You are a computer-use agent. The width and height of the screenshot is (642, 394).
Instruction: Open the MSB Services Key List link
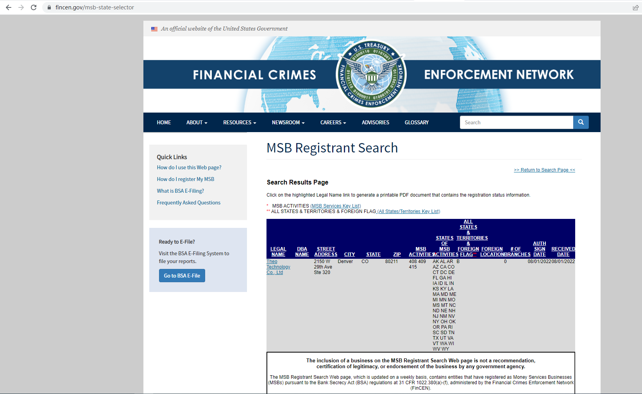(x=335, y=206)
